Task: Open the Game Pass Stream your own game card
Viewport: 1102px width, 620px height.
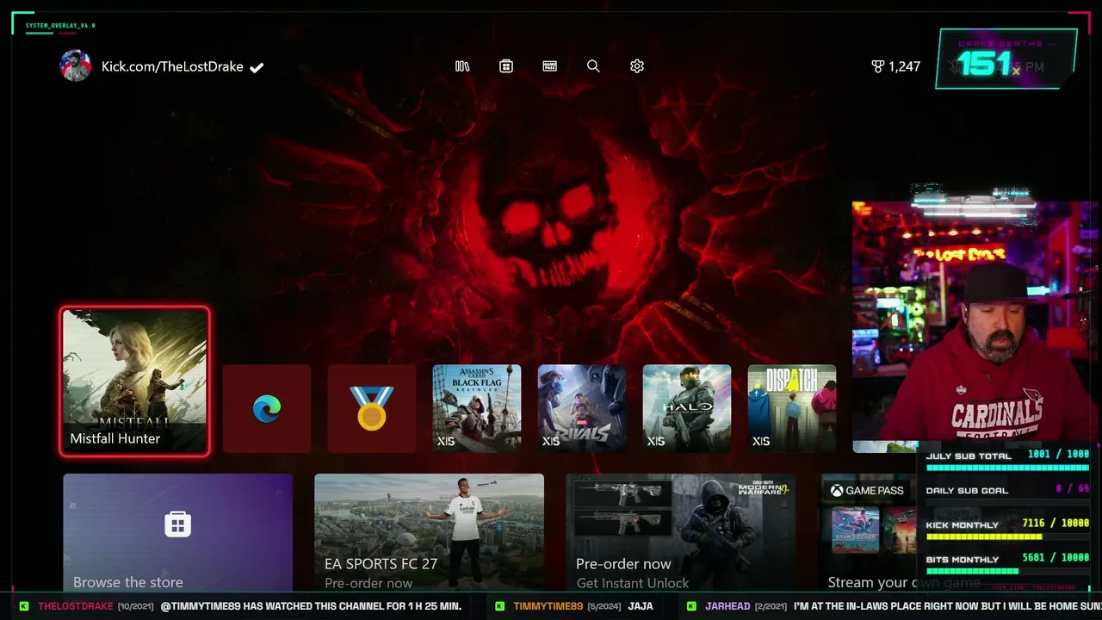Action: (x=868, y=532)
